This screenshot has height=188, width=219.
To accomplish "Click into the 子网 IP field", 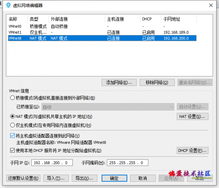I will pos(52,163).
